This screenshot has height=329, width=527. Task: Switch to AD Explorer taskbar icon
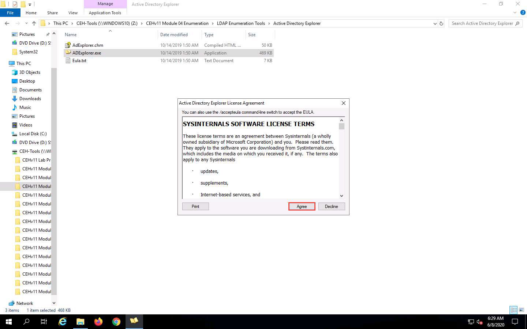click(134, 322)
